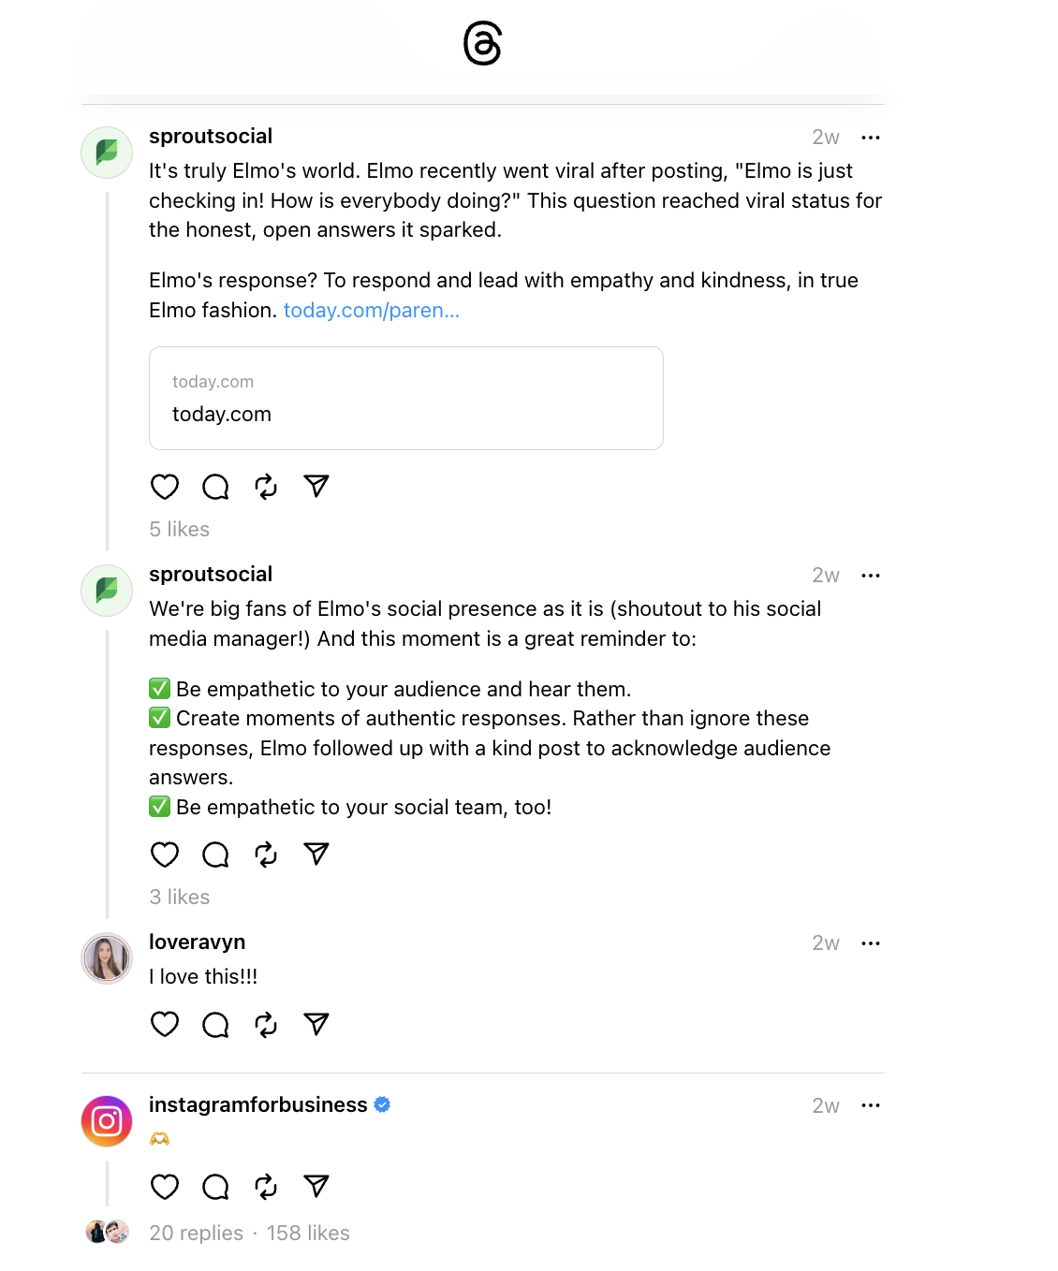Click the Threads logo at top
The height and width of the screenshot is (1271, 1058).
coord(483,44)
